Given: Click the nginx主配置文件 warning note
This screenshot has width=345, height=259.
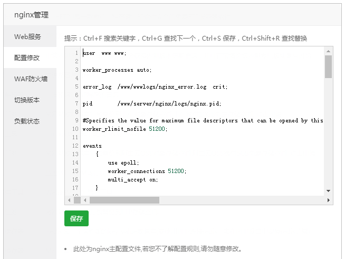Looking at the screenshot, I should [x=158, y=249].
